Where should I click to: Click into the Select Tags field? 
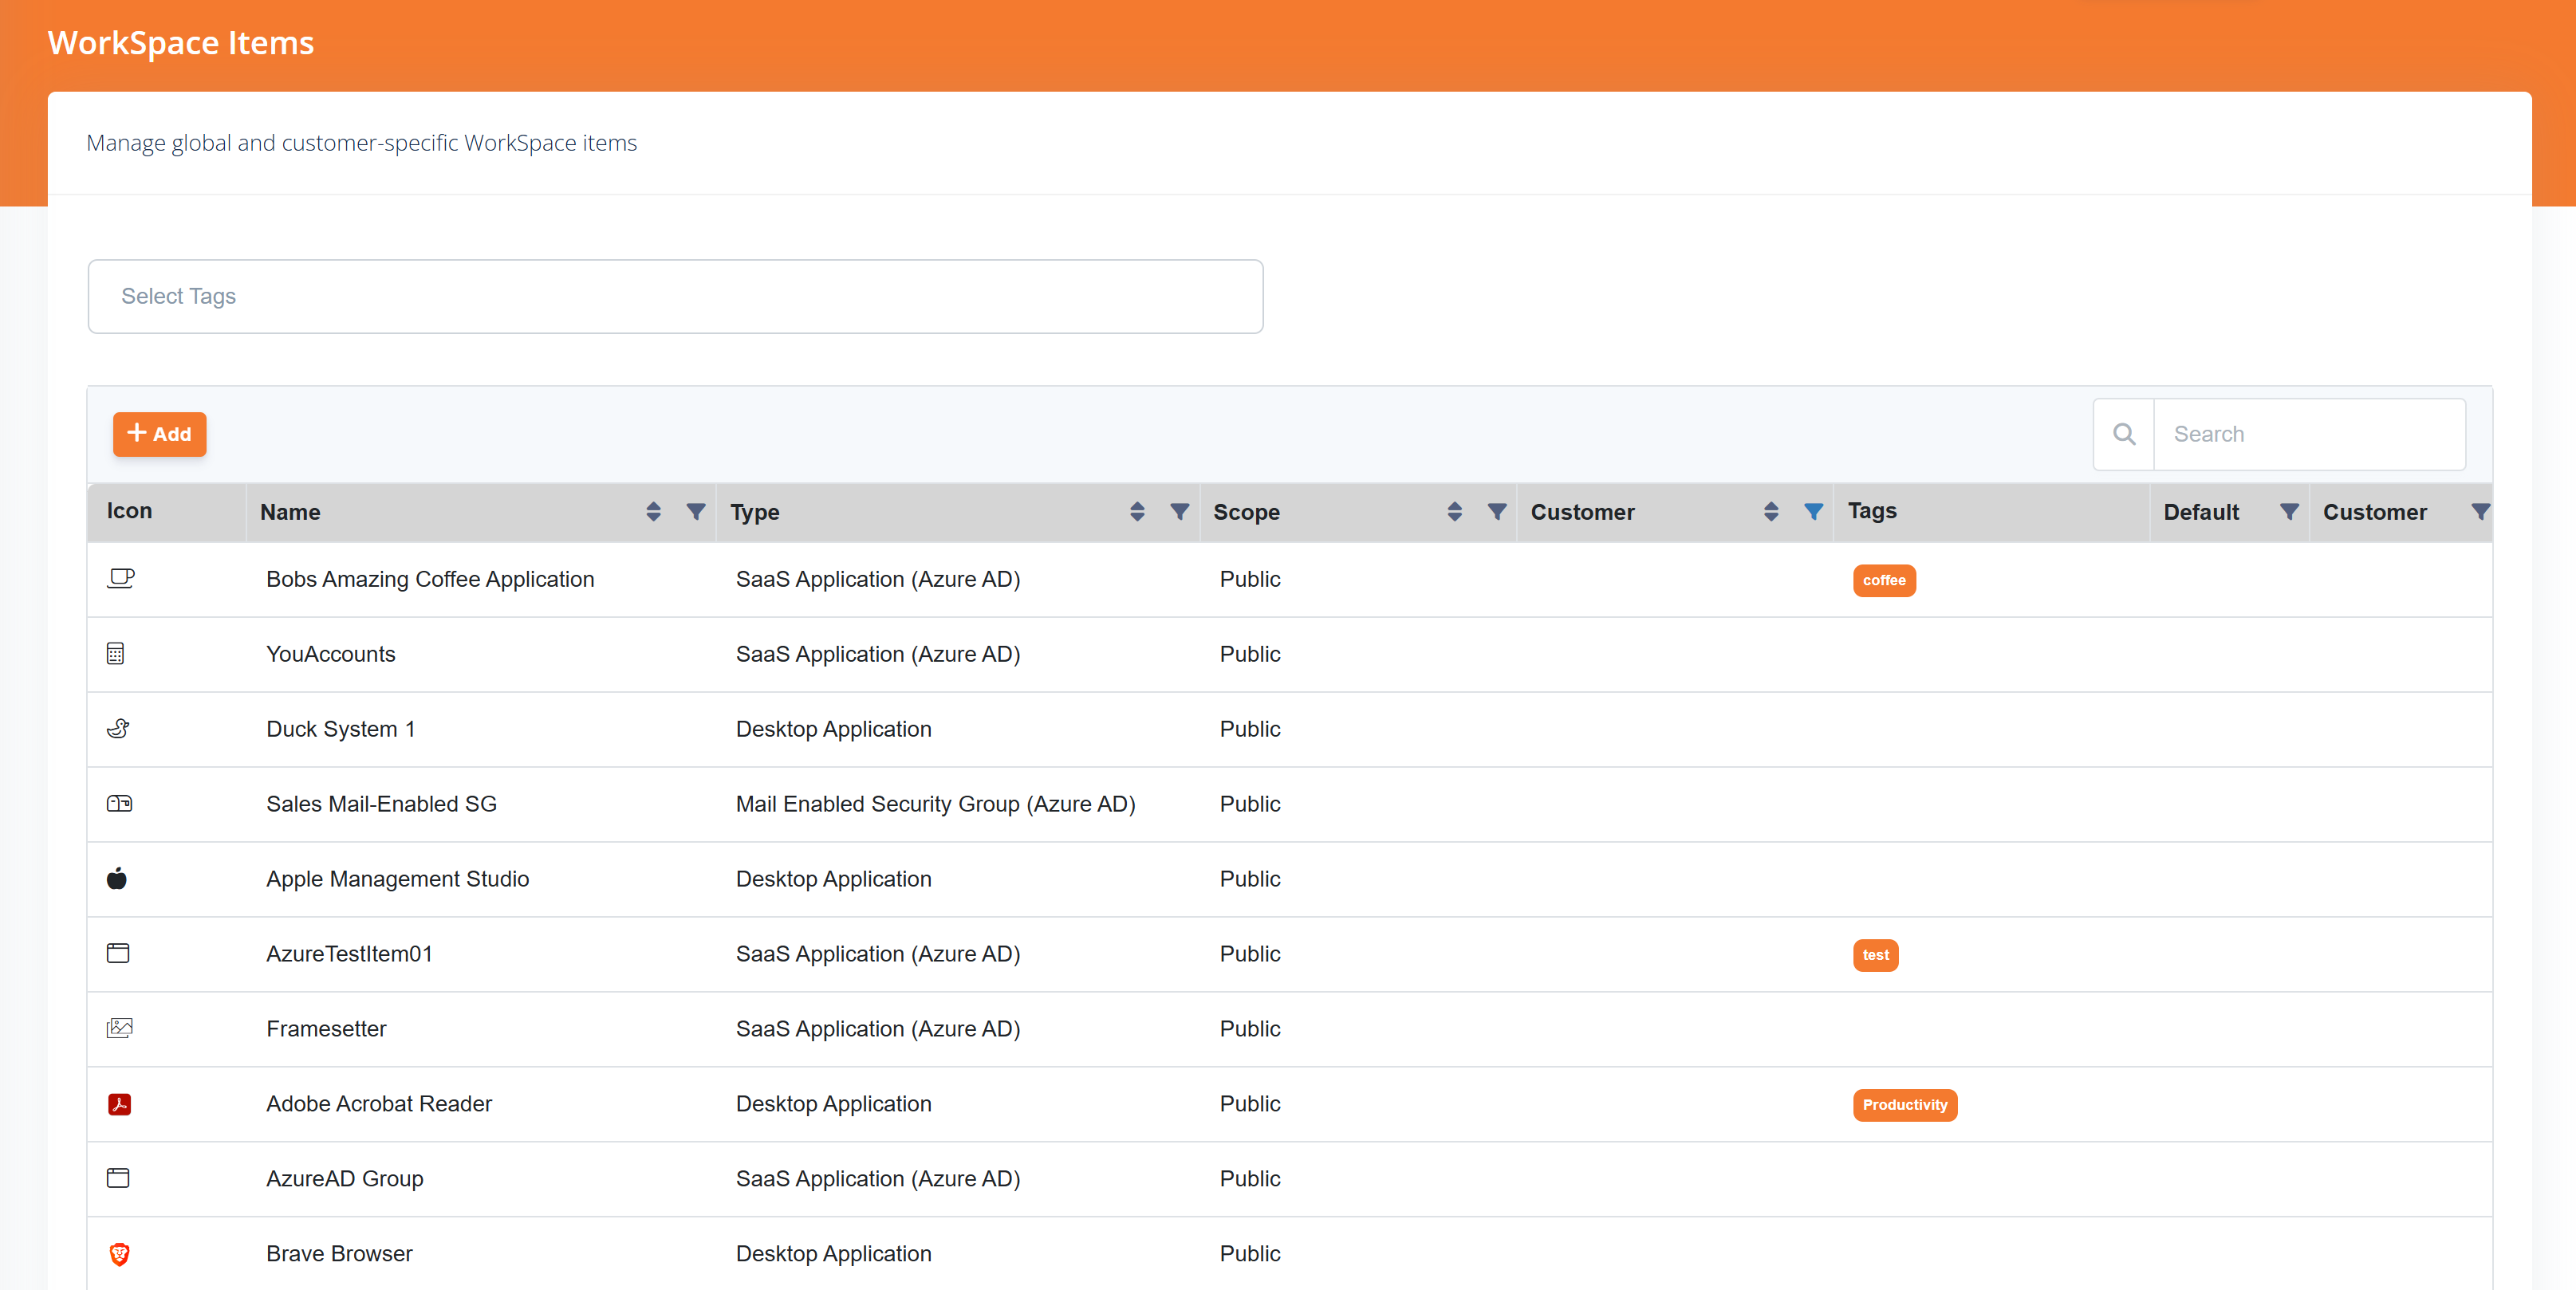point(675,296)
